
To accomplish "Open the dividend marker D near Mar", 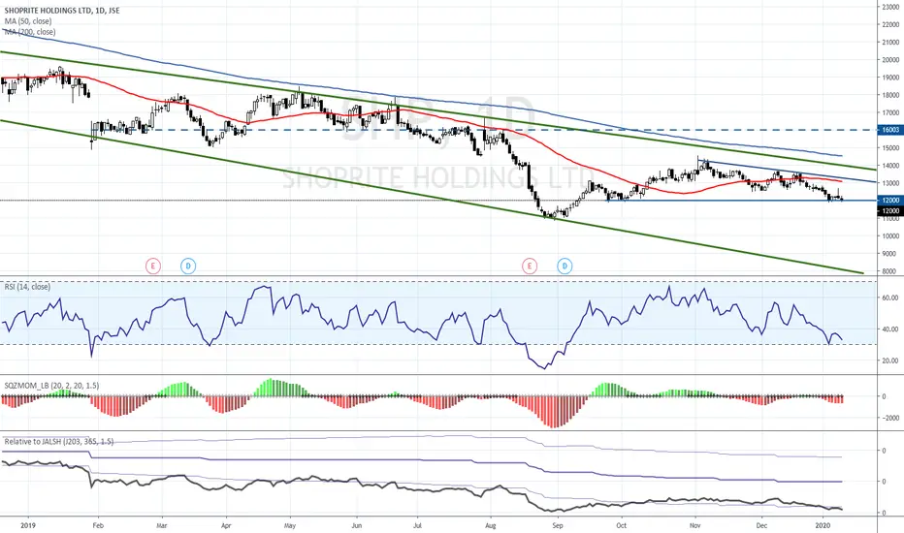I will point(188,266).
